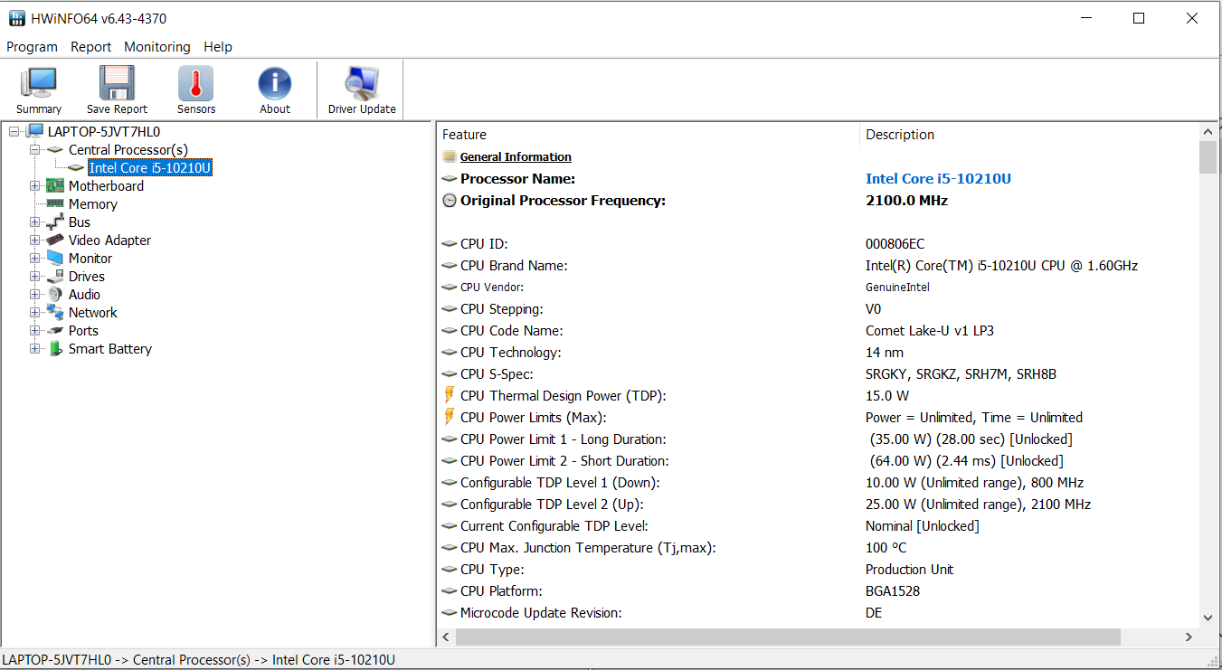The height and width of the screenshot is (670, 1222).
Task: Select the Video Adapter tree icon
Action: [56, 241]
